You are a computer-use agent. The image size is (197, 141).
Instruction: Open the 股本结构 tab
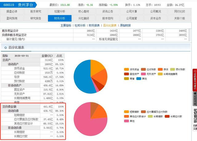[108, 18]
